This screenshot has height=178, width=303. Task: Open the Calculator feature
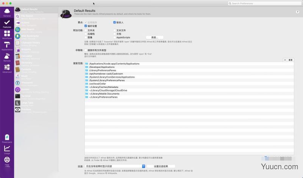pyautogui.click(x=36, y=57)
